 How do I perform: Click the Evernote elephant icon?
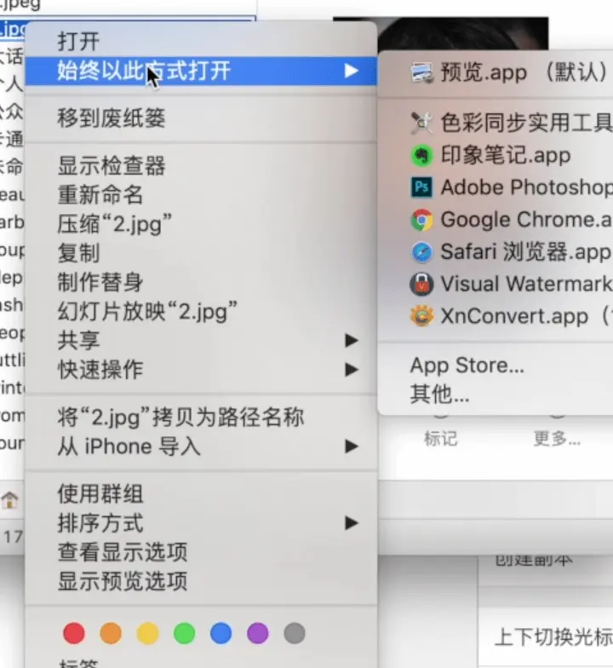tap(422, 155)
